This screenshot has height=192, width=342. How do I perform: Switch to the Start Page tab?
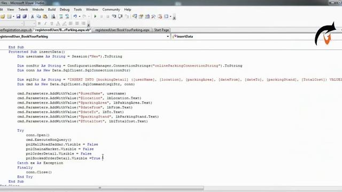161,30
